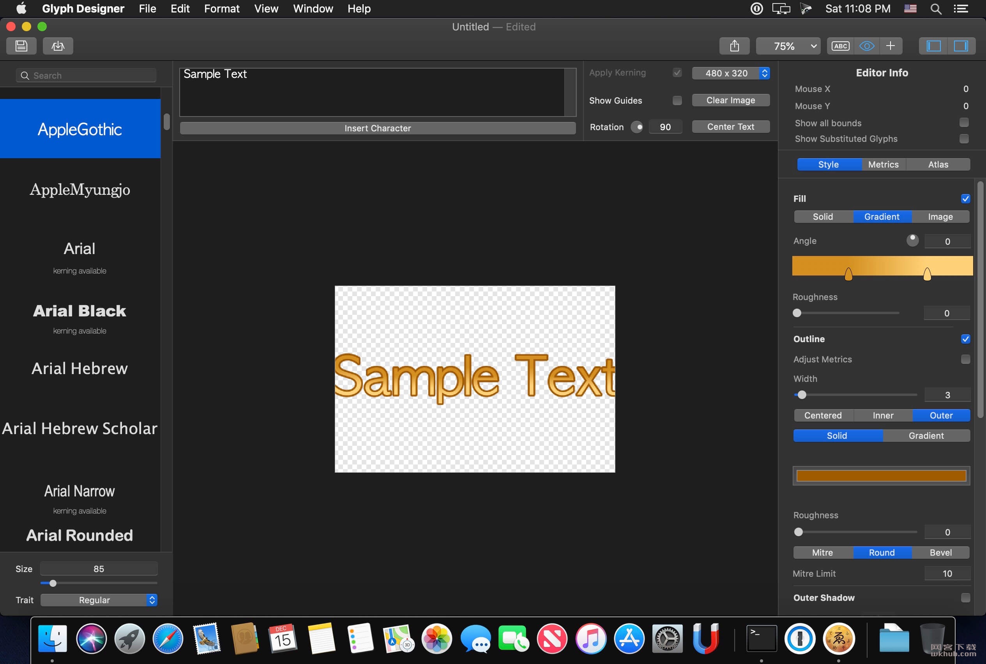Screen dimensions: 986x664
Task: Select Image fill type
Action: click(940, 216)
